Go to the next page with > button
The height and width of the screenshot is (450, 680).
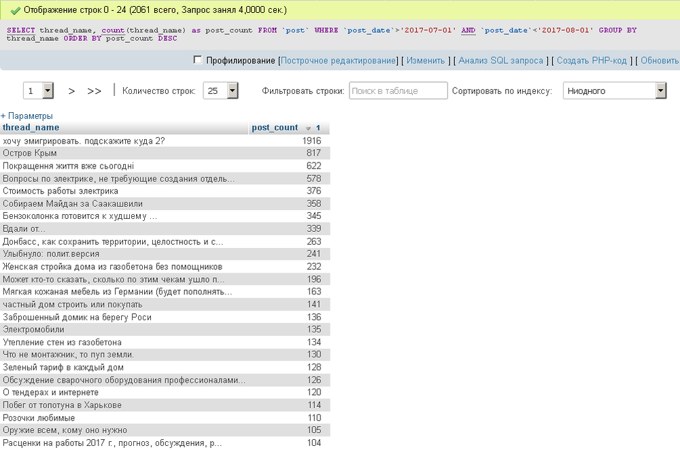(71, 90)
